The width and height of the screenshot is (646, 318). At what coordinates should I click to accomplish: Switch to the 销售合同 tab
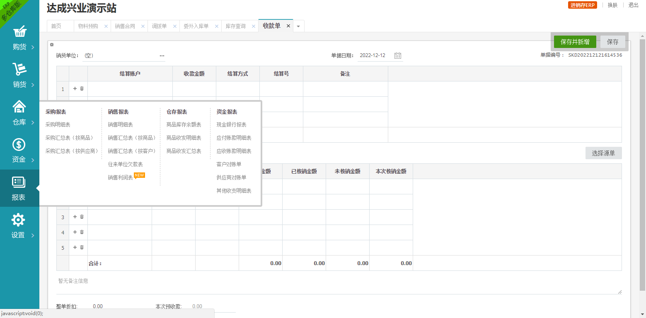125,26
